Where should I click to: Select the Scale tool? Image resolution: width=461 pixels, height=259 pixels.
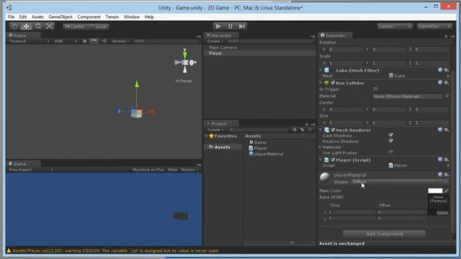(x=50, y=26)
